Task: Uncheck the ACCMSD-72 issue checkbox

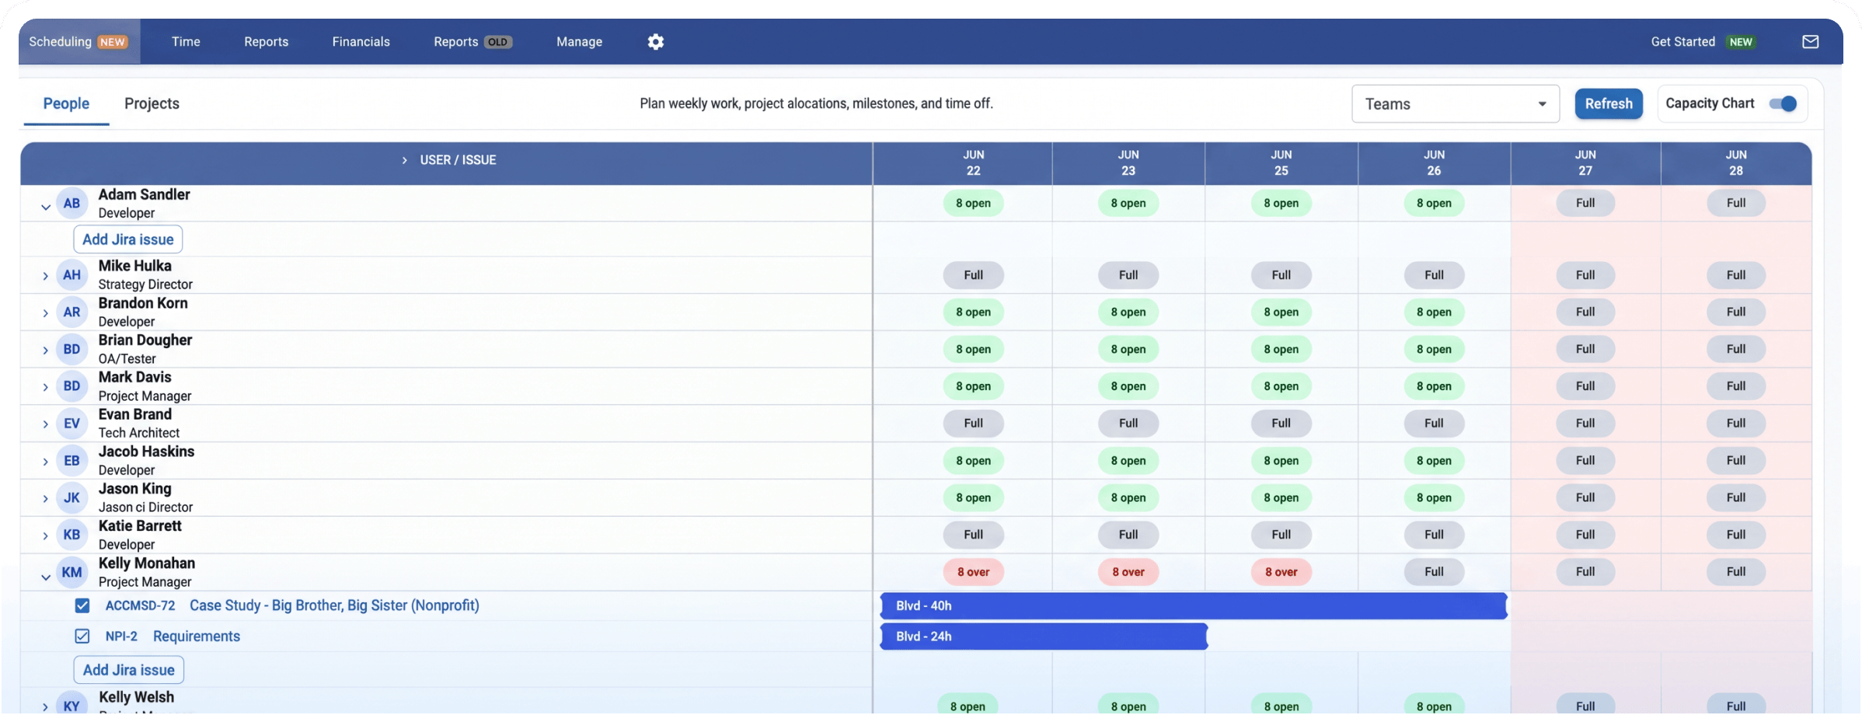Action: tap(82, 605)
